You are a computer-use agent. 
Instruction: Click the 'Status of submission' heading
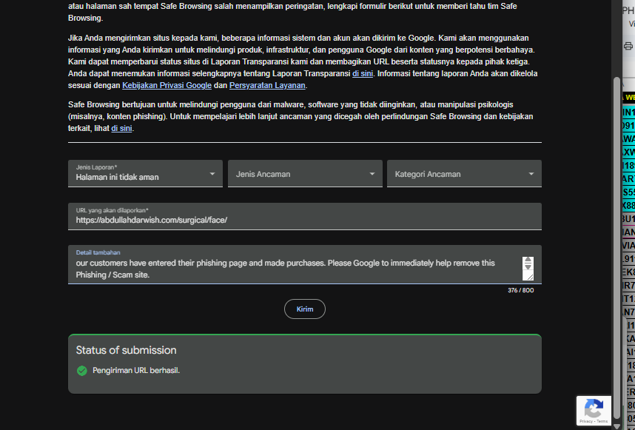pos(126,350)
